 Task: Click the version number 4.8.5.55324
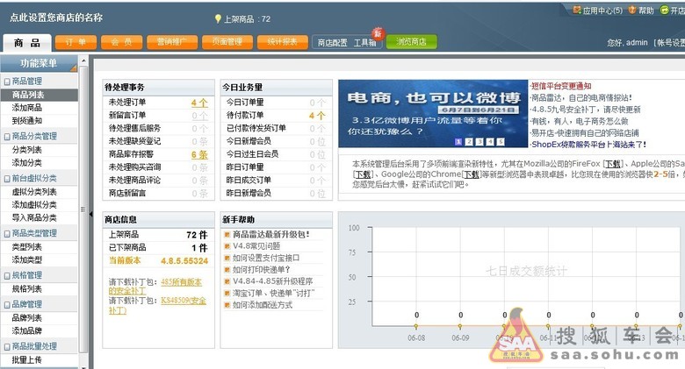[184, 261]
